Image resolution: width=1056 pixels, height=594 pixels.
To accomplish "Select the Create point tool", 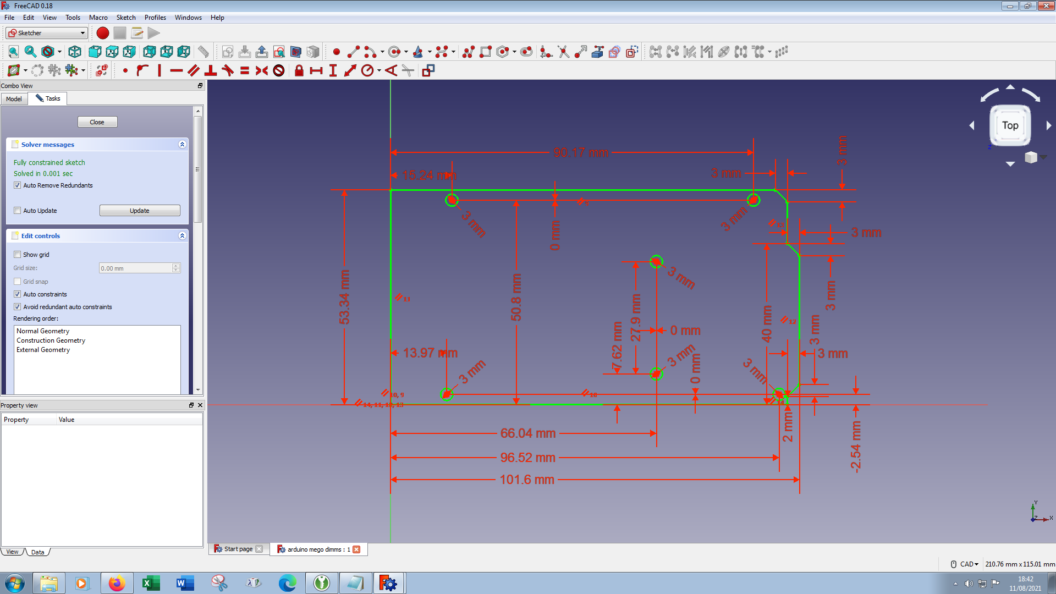I will [x=336, y=52].
